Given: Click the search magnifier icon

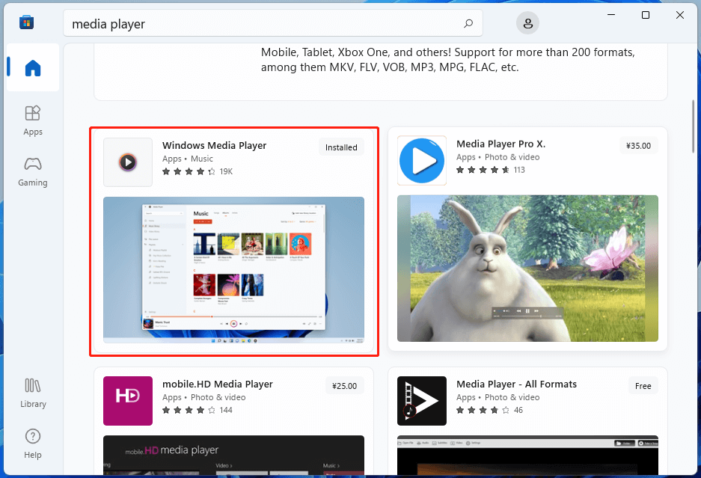Looking at the screenshot, I should (468, 23).
